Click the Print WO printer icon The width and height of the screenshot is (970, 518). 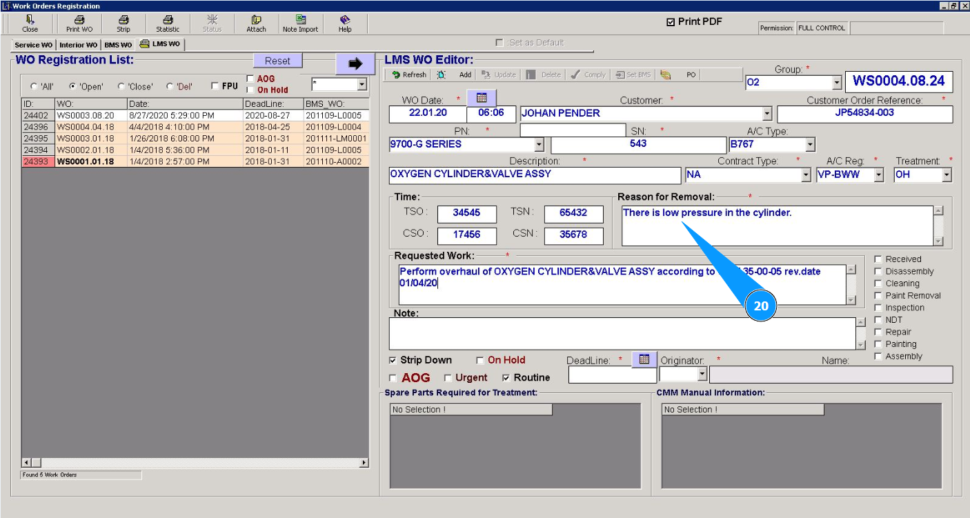point(79,24)
